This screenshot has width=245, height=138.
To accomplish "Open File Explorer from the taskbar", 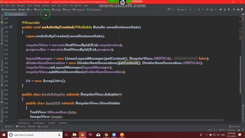I will pos(74,135).
